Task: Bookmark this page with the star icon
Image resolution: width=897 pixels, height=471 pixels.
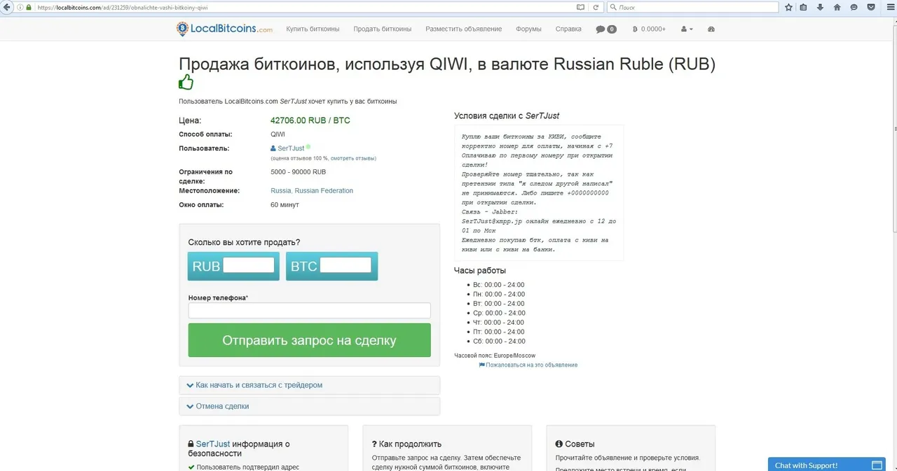Action: 789,7
